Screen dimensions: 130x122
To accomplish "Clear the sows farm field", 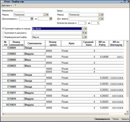I will [x=47, y=15].
